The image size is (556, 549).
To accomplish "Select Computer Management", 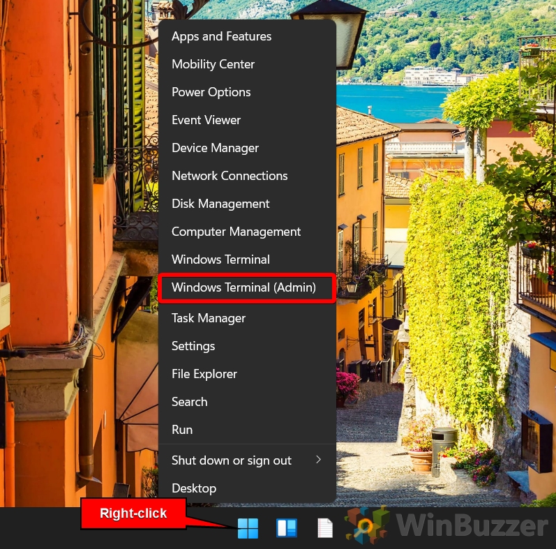I will click(x=247, y=232).
